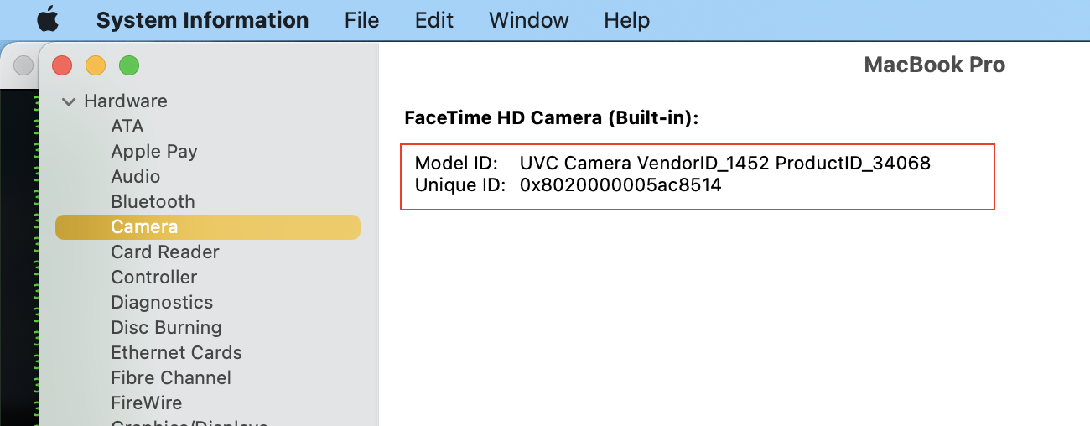Image resolution: width=1090 pixels, height=426 pixels.
Task: Select Bluetooth in the sidebar
Action: pyautogui.click(x=153, y=202)
